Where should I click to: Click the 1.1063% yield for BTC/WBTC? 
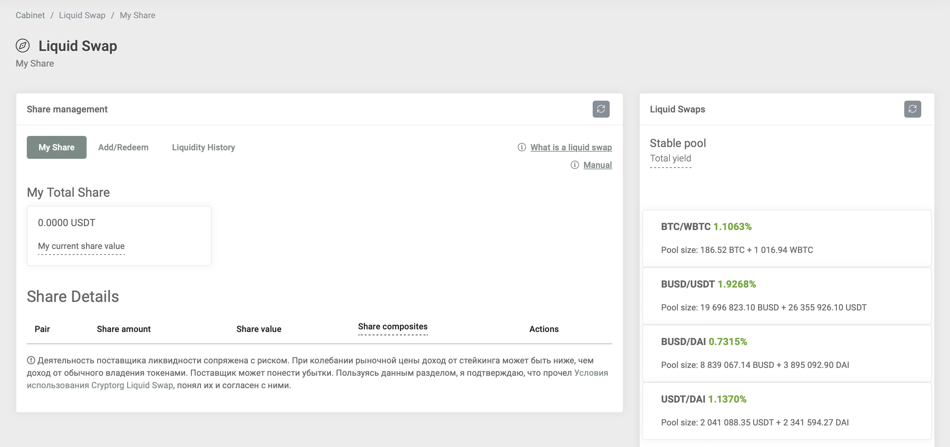click(x=732, y=226)
